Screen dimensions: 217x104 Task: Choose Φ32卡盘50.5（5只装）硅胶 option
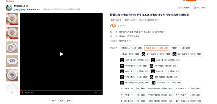pos(135,60)
